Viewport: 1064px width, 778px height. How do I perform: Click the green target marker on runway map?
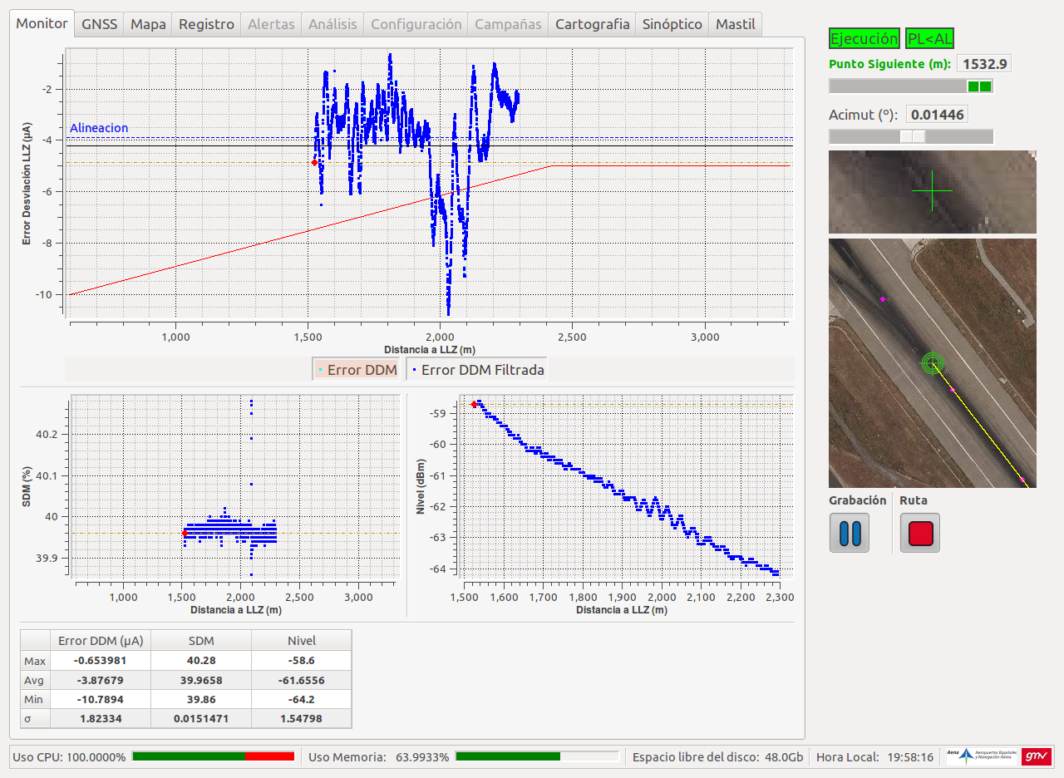point(933,362)
